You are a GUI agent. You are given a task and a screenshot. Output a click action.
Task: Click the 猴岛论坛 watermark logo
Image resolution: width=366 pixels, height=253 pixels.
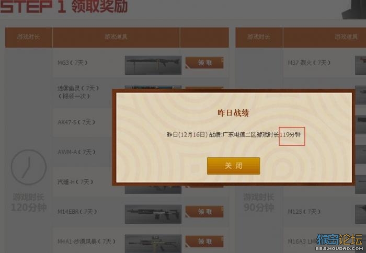point(339,241)
